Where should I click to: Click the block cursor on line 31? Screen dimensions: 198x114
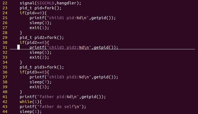(19, 47)
